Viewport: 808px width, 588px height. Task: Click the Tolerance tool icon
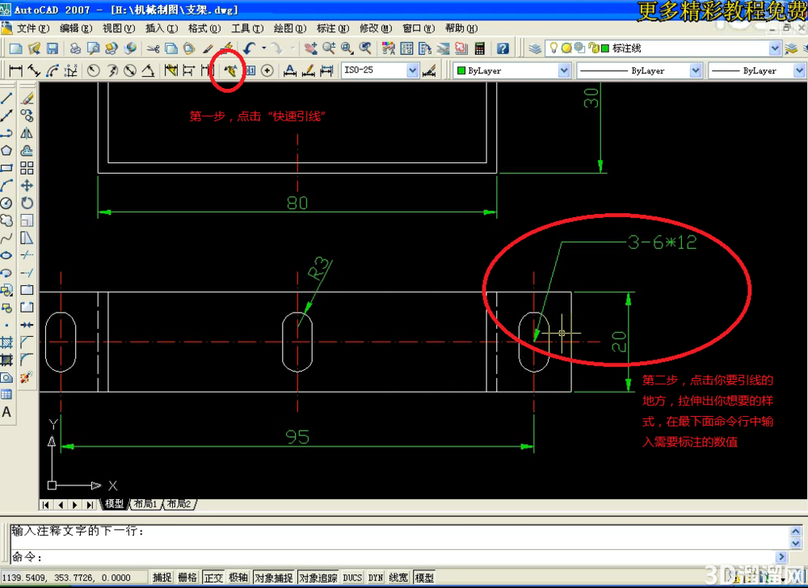[x=250, y=70]
